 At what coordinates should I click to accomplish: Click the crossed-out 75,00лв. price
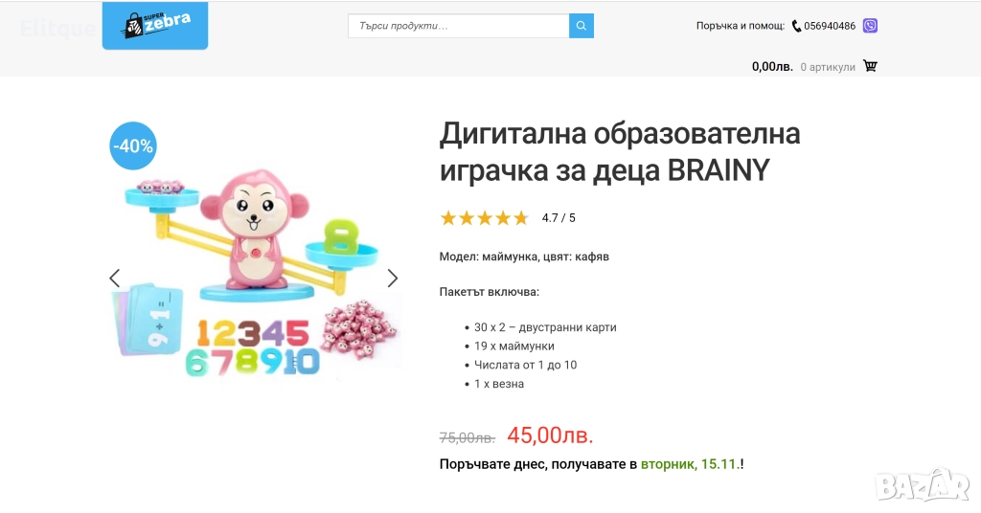pos(468,438)
